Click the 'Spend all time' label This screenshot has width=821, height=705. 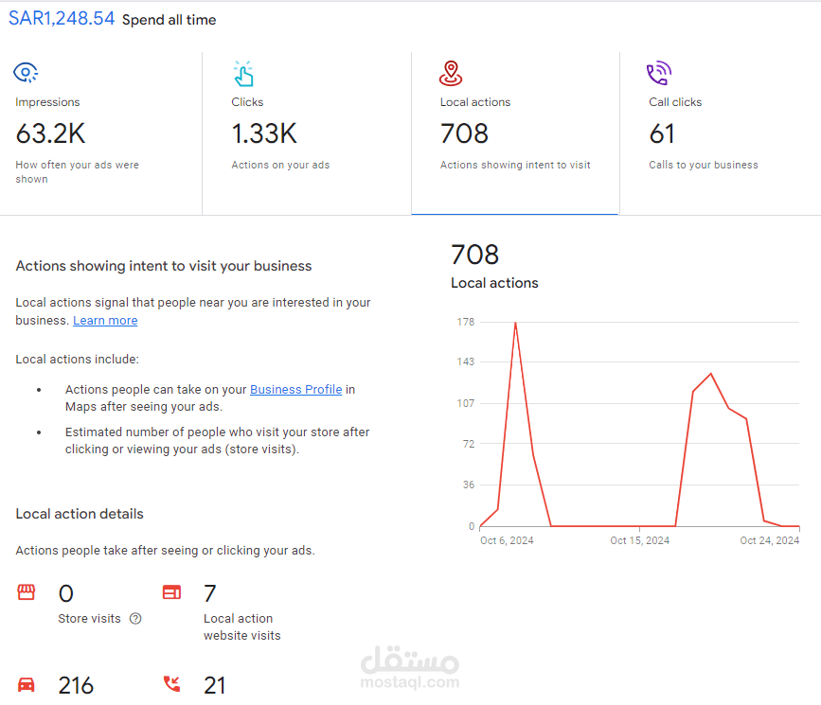pos(170,20)
